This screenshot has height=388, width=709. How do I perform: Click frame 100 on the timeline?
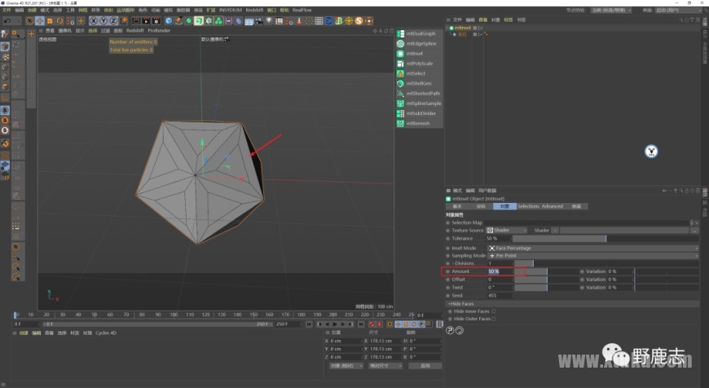174,315
